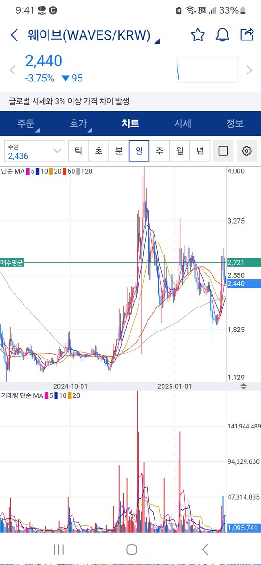The width and height of the screenshot is (261, 565).
Task: Select the 초 chart interval
Action: point(98,151)
